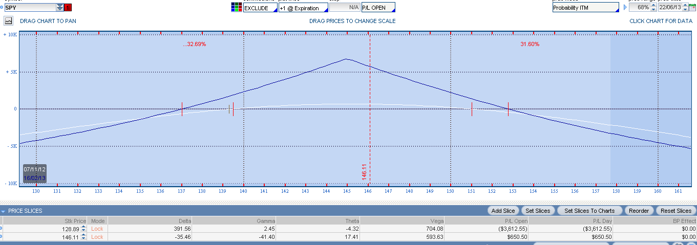Click the SPY symbol input field
This screenshot has width=697, height=245.
pyautogui.click(x=30, y=8)
